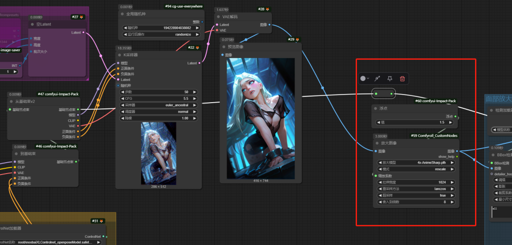Select the reroute node above 浮点

[384, 94]
